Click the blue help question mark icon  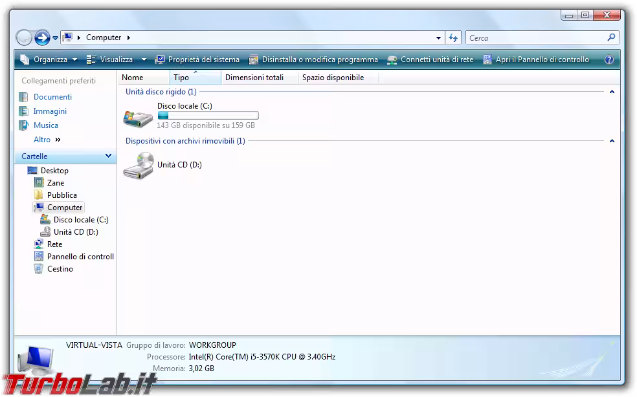(x=609, y=59)
